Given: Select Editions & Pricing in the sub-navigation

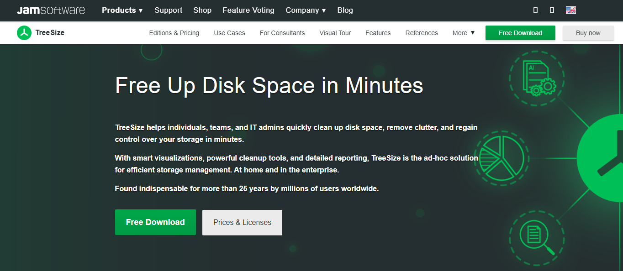Looking at the screenshot, I should tap(174, 33).
